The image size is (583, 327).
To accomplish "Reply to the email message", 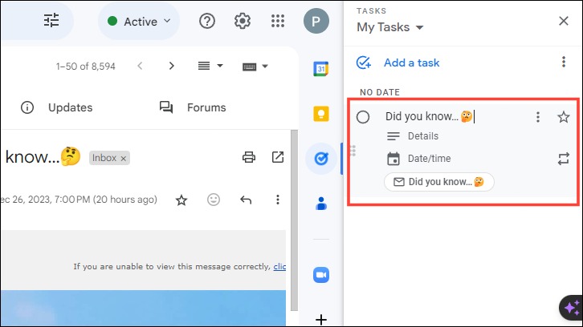I will click(x=246, y=200).
